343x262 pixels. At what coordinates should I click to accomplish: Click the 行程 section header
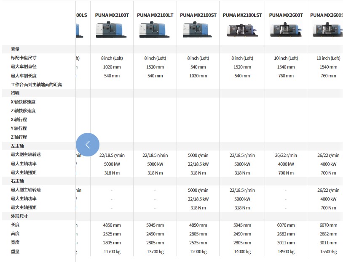(15, 93)
